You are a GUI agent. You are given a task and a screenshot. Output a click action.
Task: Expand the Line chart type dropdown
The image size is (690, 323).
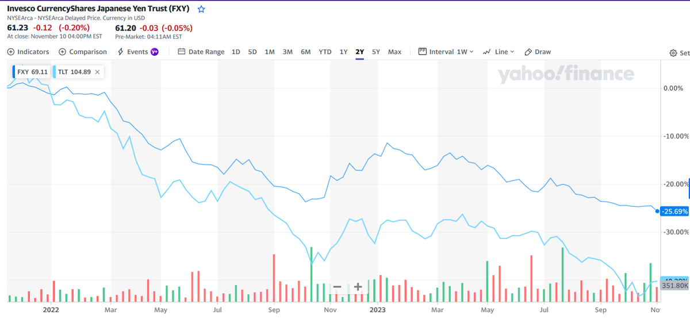499,52
